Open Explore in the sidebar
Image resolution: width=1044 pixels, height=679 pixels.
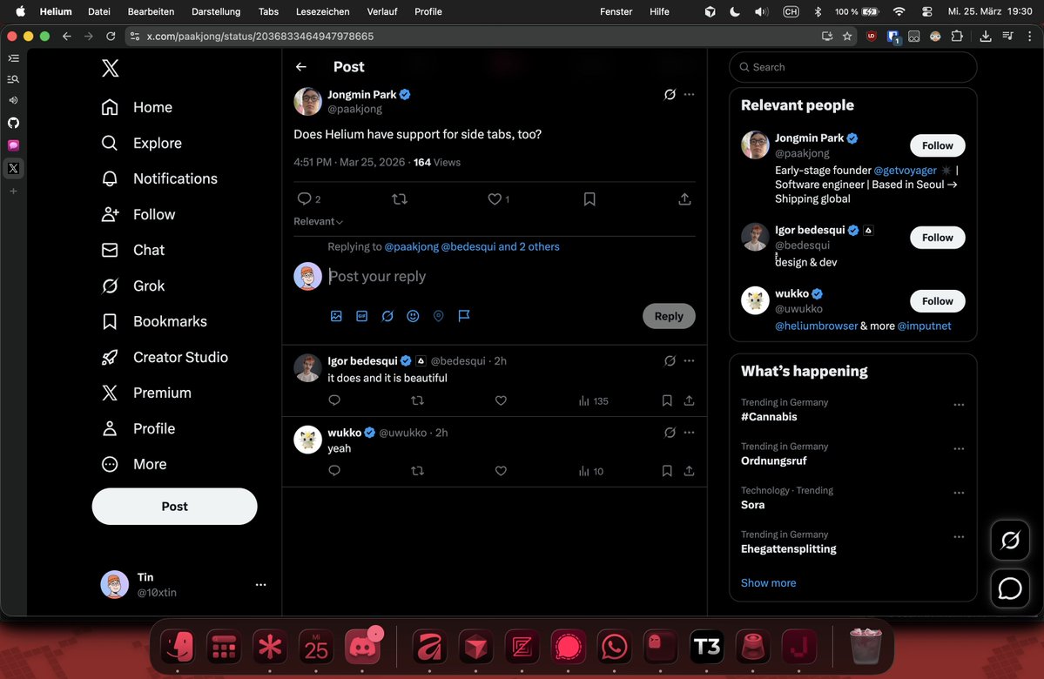(141, 143)
